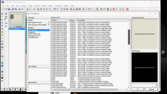Select the Component Mode tool
The height and width of the screenshot is (94, 167).
coord(2,17)
